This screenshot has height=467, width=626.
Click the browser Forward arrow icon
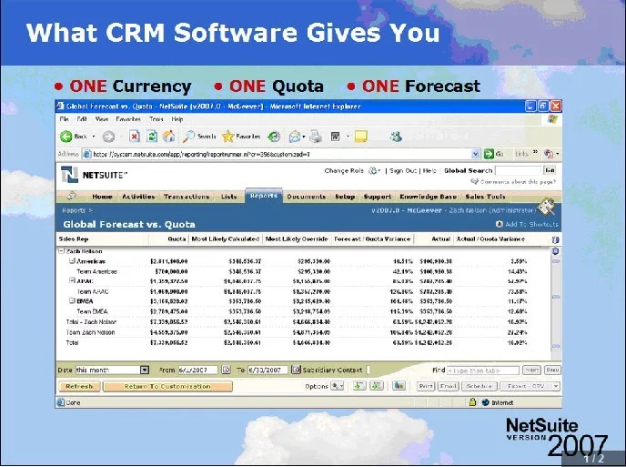pos(108,137)
